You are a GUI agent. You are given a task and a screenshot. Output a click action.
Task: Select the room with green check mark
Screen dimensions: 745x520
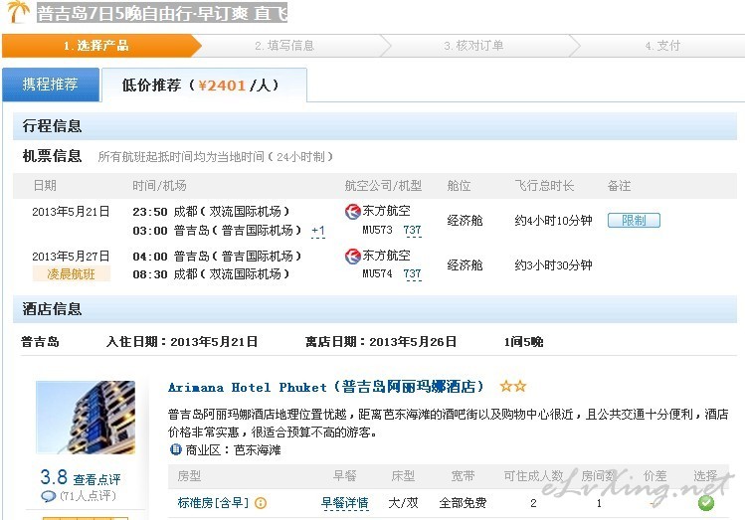tap(706, 503)
